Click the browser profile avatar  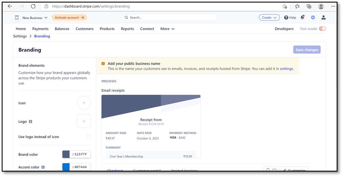pos(321,6)
